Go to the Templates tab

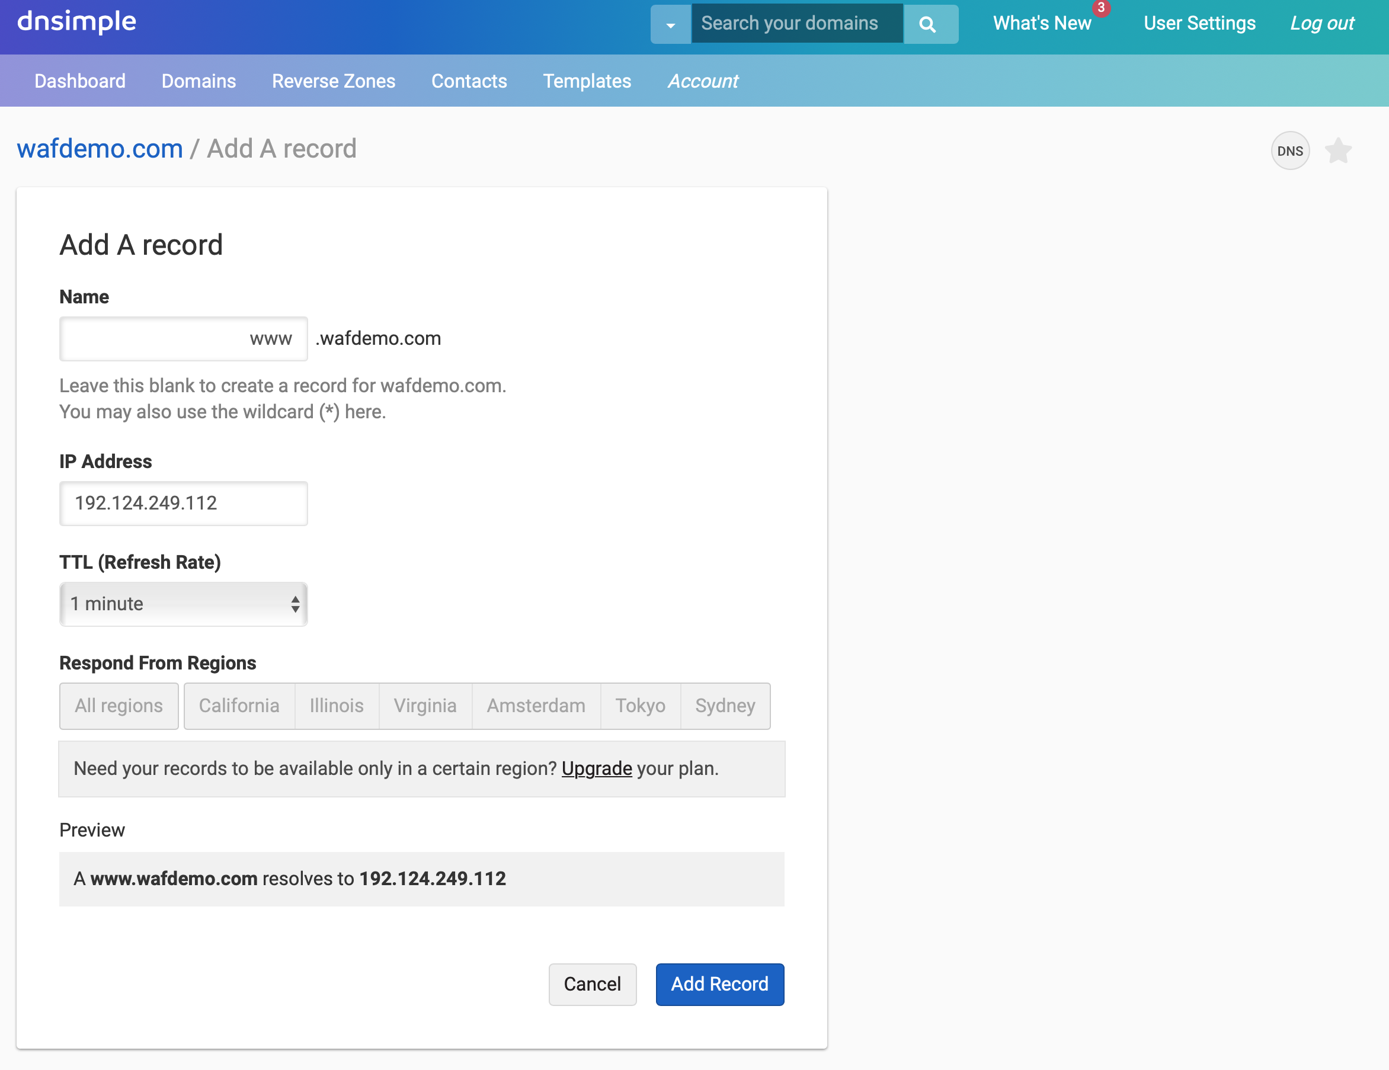(587, 81)
